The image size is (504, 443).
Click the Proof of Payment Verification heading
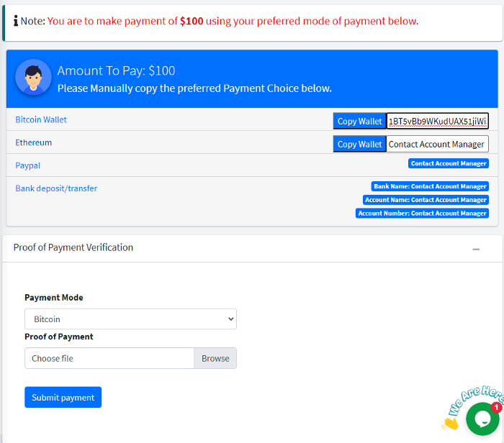73,247
